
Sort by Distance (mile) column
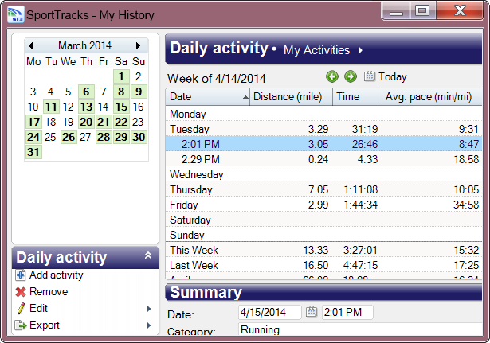tap(291, 97)
